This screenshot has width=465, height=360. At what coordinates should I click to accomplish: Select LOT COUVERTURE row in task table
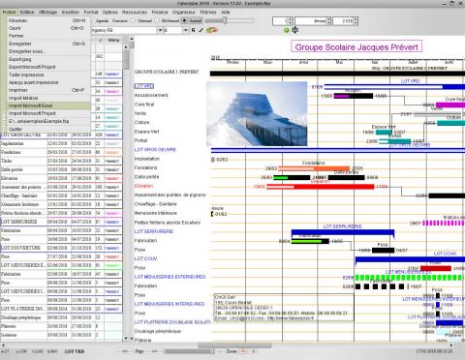click(x=61, y=248)
